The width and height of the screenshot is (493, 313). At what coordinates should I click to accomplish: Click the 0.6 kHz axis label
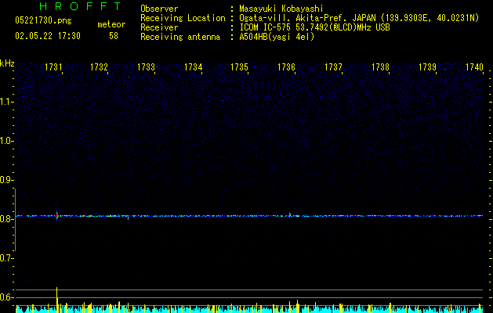[x=6, y=297]
